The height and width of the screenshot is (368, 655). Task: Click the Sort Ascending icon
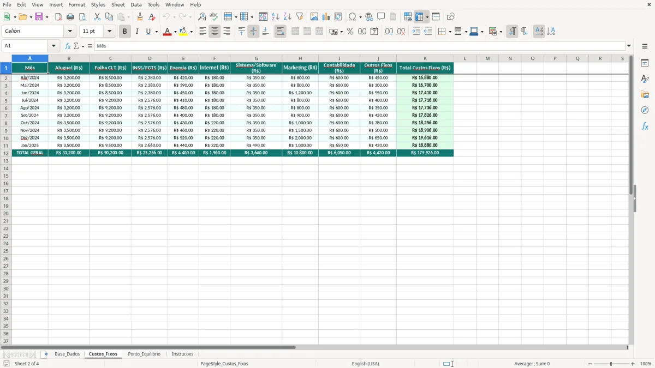pos(276,17)
